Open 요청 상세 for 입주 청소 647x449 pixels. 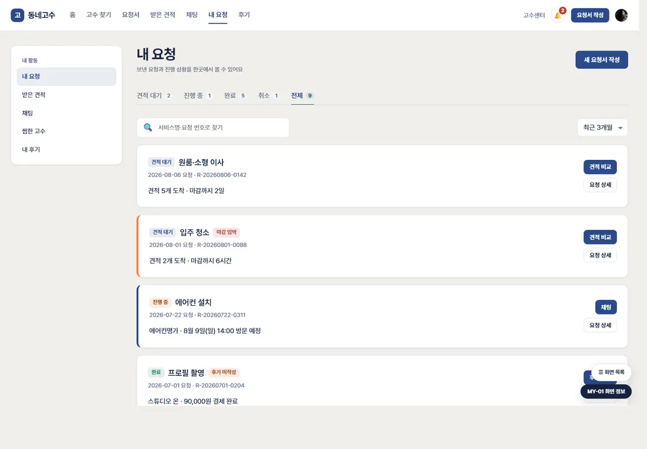(x=600, y=255)
